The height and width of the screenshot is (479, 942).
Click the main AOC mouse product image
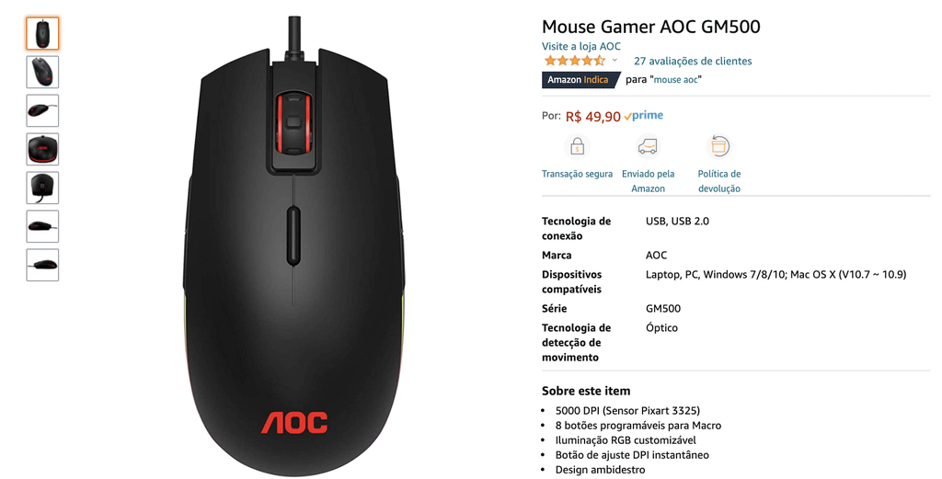pos(292,246)
